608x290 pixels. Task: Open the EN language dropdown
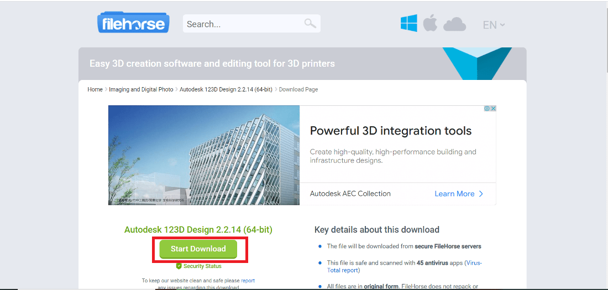click(494, 25)
